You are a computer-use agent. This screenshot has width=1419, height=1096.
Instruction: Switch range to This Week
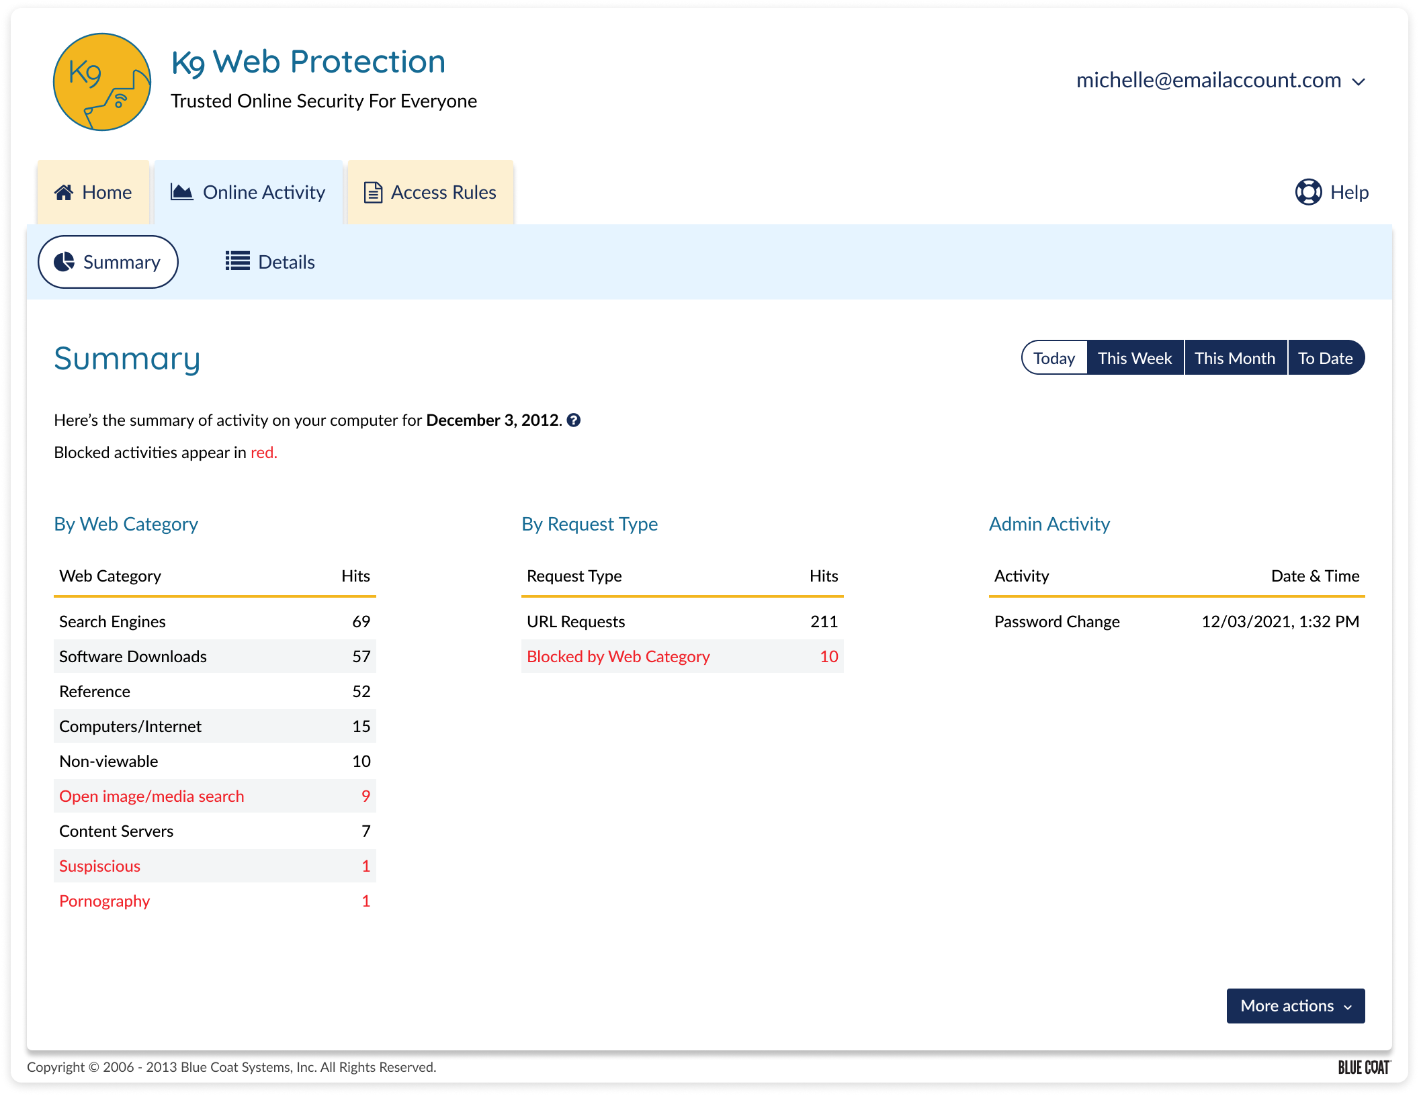coord(1135,358)
